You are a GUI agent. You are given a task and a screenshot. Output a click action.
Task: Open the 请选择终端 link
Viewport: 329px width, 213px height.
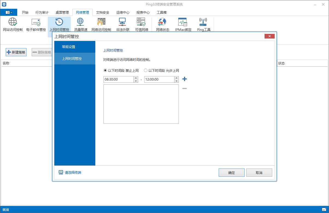[70, 173]
